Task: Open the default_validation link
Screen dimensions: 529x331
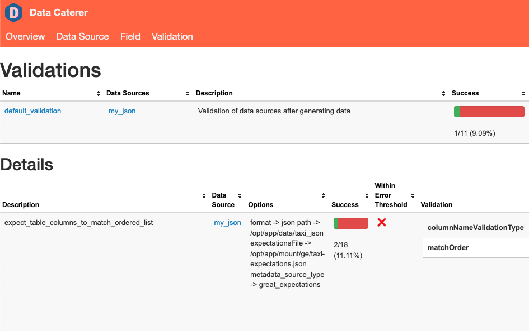Action: 32,111
